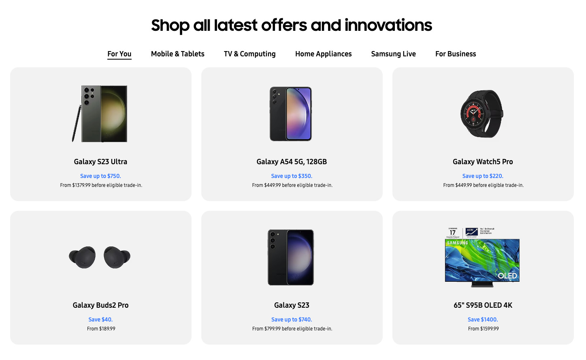Click the Galaxy A54 5G phone image

click(291, 114)
